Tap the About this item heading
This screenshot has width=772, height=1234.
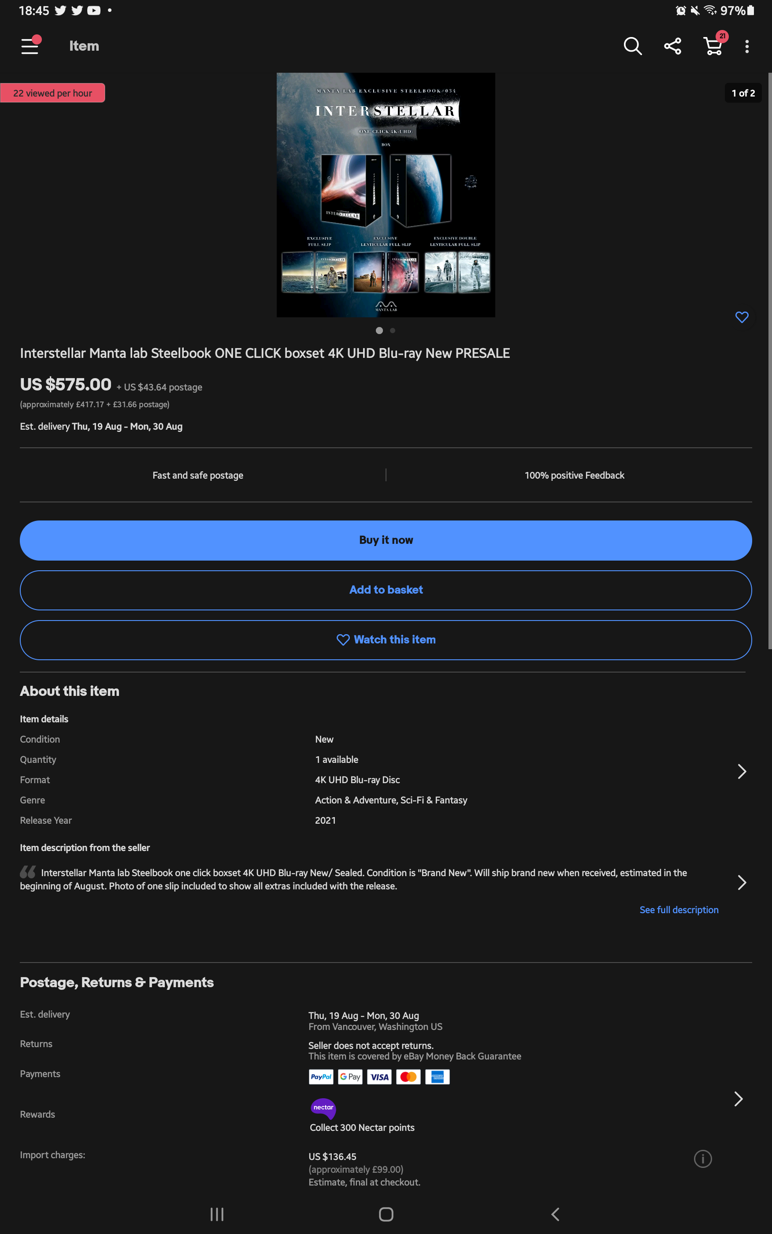click(70, 691)
